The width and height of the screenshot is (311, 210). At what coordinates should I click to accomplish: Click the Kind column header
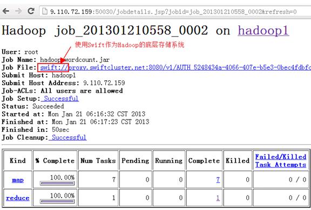18,160
